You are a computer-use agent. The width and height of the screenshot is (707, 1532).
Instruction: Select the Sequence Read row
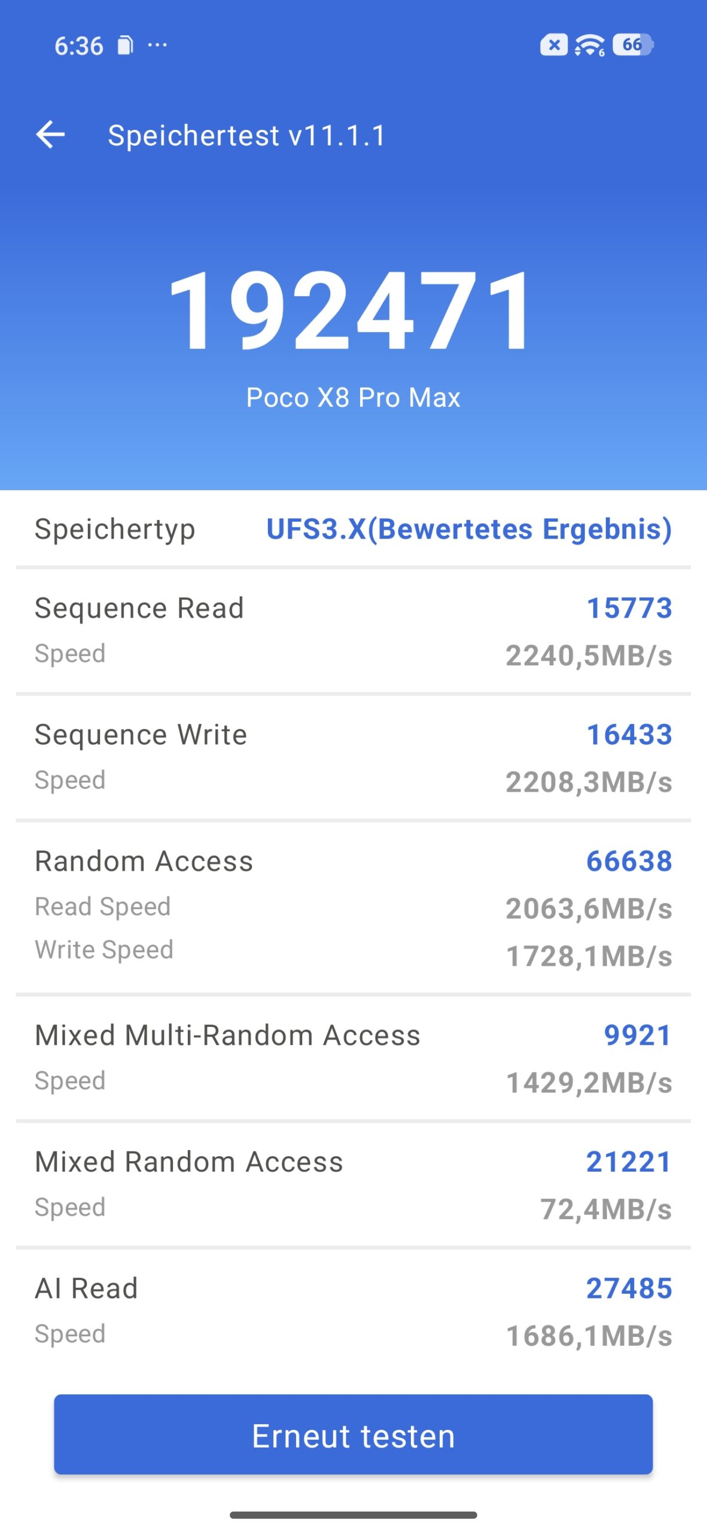(353, 631)
